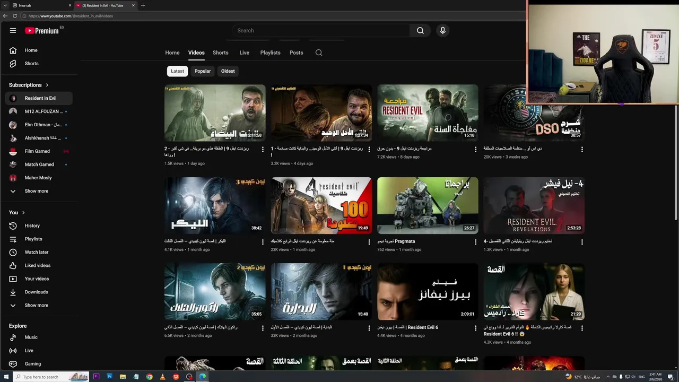Open a new browser tab
The height and width of the screenshot is (382, 679).
(143, 5)
